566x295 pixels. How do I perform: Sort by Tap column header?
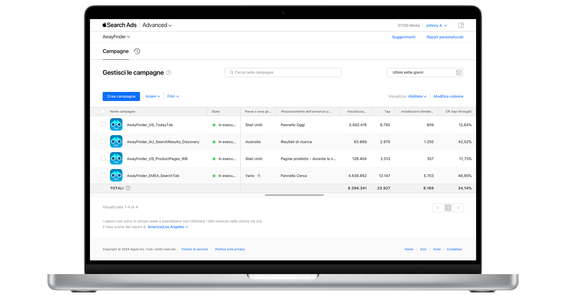[387, 111]
